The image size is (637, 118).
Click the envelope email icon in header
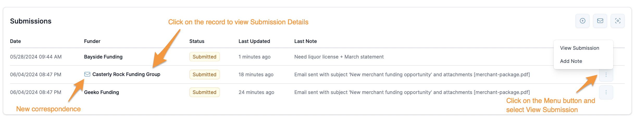[x=600, y=21]
